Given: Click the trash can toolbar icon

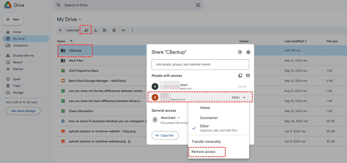Looking at the screenshot, I should [114, 30].
